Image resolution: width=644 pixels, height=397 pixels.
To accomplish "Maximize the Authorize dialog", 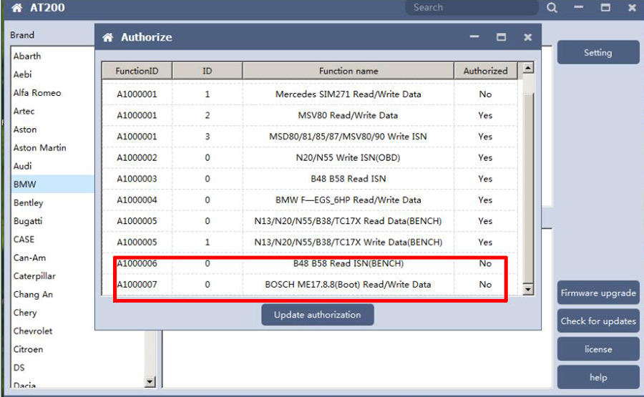I will pos(501,37).
